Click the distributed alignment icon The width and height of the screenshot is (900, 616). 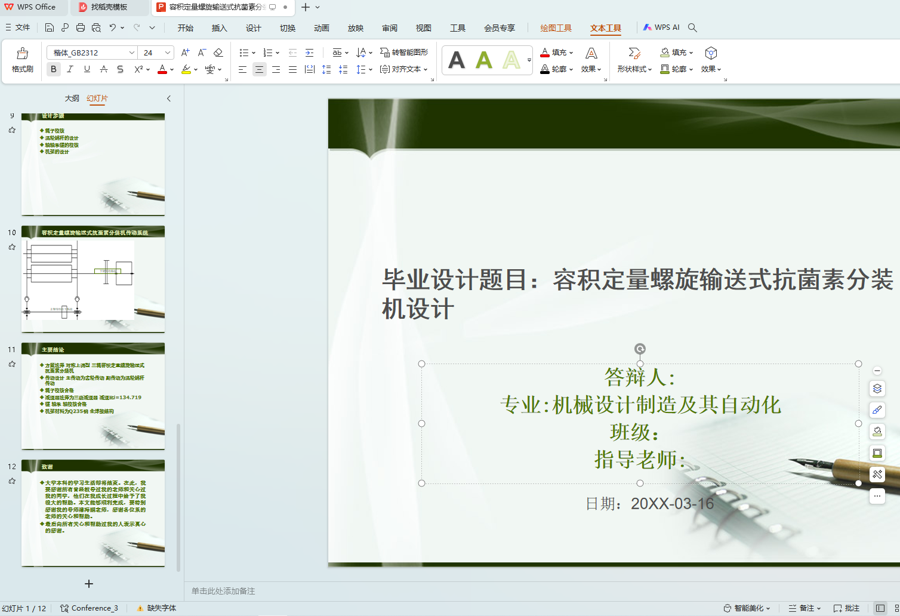click(x=309, y=69)
